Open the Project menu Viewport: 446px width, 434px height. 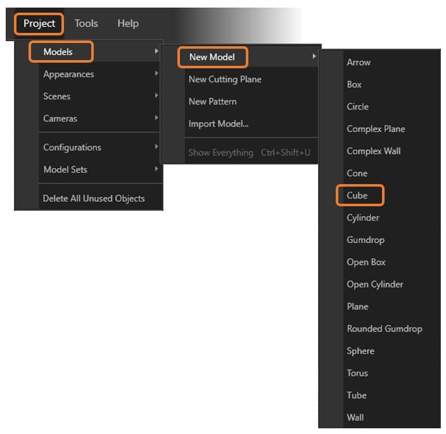coord(39,23)
